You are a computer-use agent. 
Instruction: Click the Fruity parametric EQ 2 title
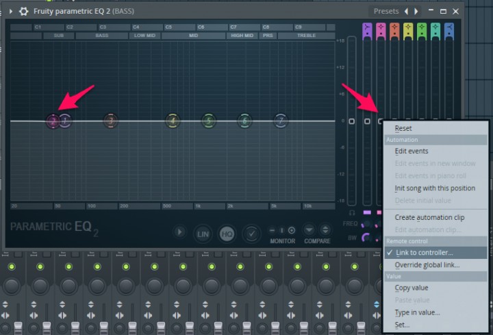coord(72,12)
